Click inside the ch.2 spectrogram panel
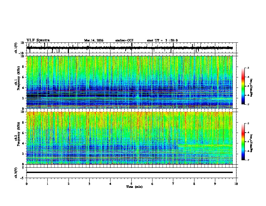 (130, 138)
